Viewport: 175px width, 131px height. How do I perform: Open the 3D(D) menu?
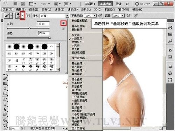pos(98,9)
